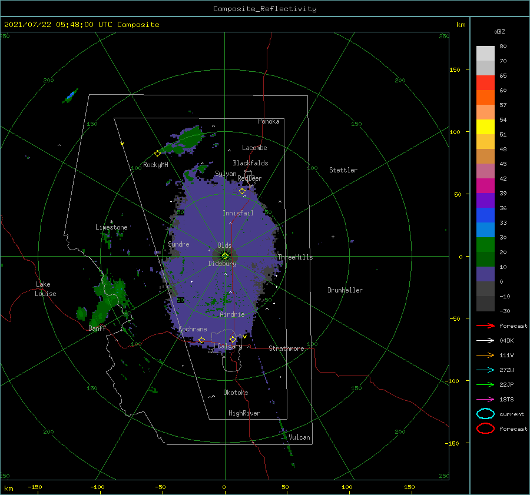This screenshot has width=530, height=495.
Task: Click the radar center marker near Olds
Action: (225, 256)
